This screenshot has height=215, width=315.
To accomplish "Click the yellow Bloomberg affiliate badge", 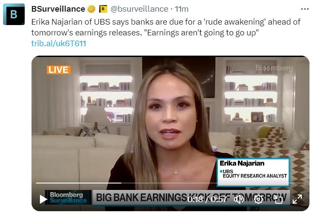I will coord(103,9).
